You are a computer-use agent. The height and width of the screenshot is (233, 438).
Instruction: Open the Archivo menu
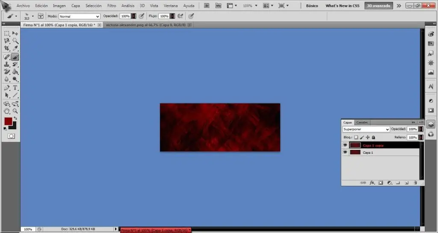(23, 6)
